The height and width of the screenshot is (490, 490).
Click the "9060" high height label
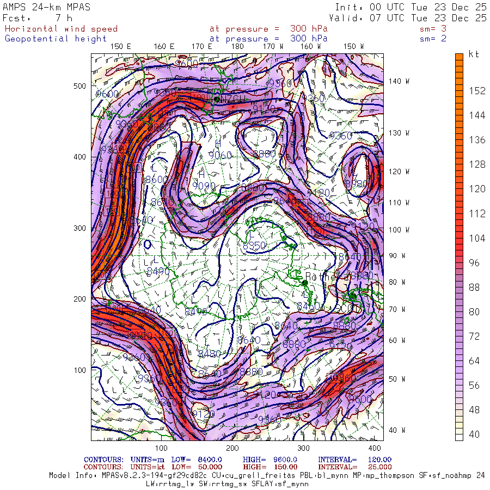pyautogui.click(x=220, y=155)
